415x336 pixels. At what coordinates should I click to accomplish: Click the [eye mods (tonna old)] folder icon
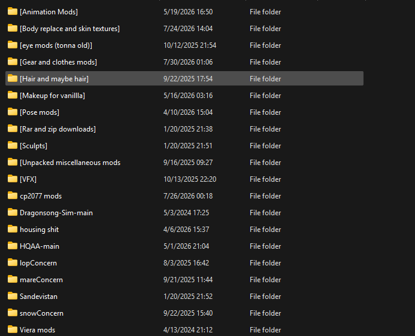[x=13, y=45]
